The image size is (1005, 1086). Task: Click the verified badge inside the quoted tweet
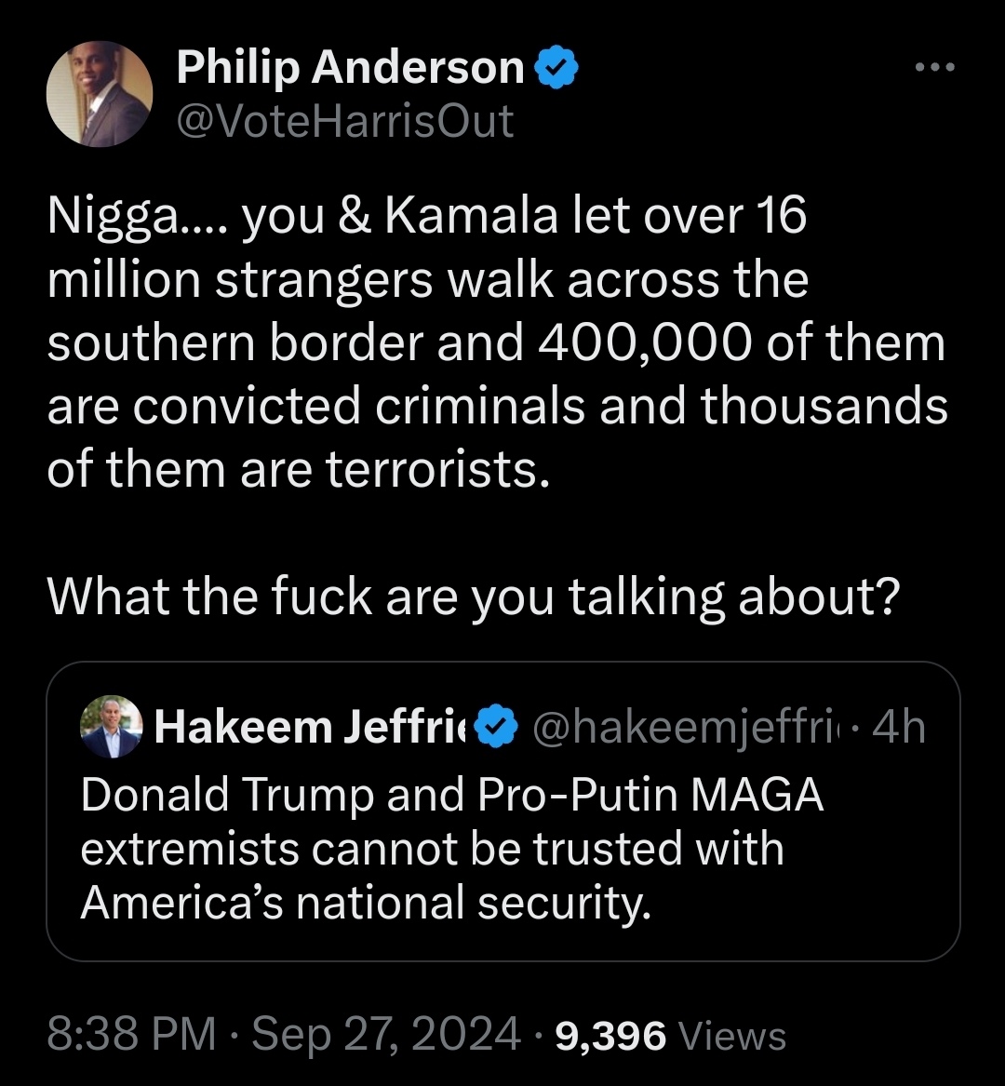(x=494, y=728)
